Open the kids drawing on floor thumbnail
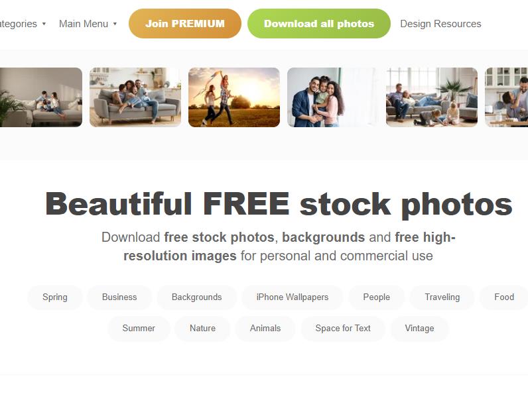 pyautogui.click(x=432, y=97)
